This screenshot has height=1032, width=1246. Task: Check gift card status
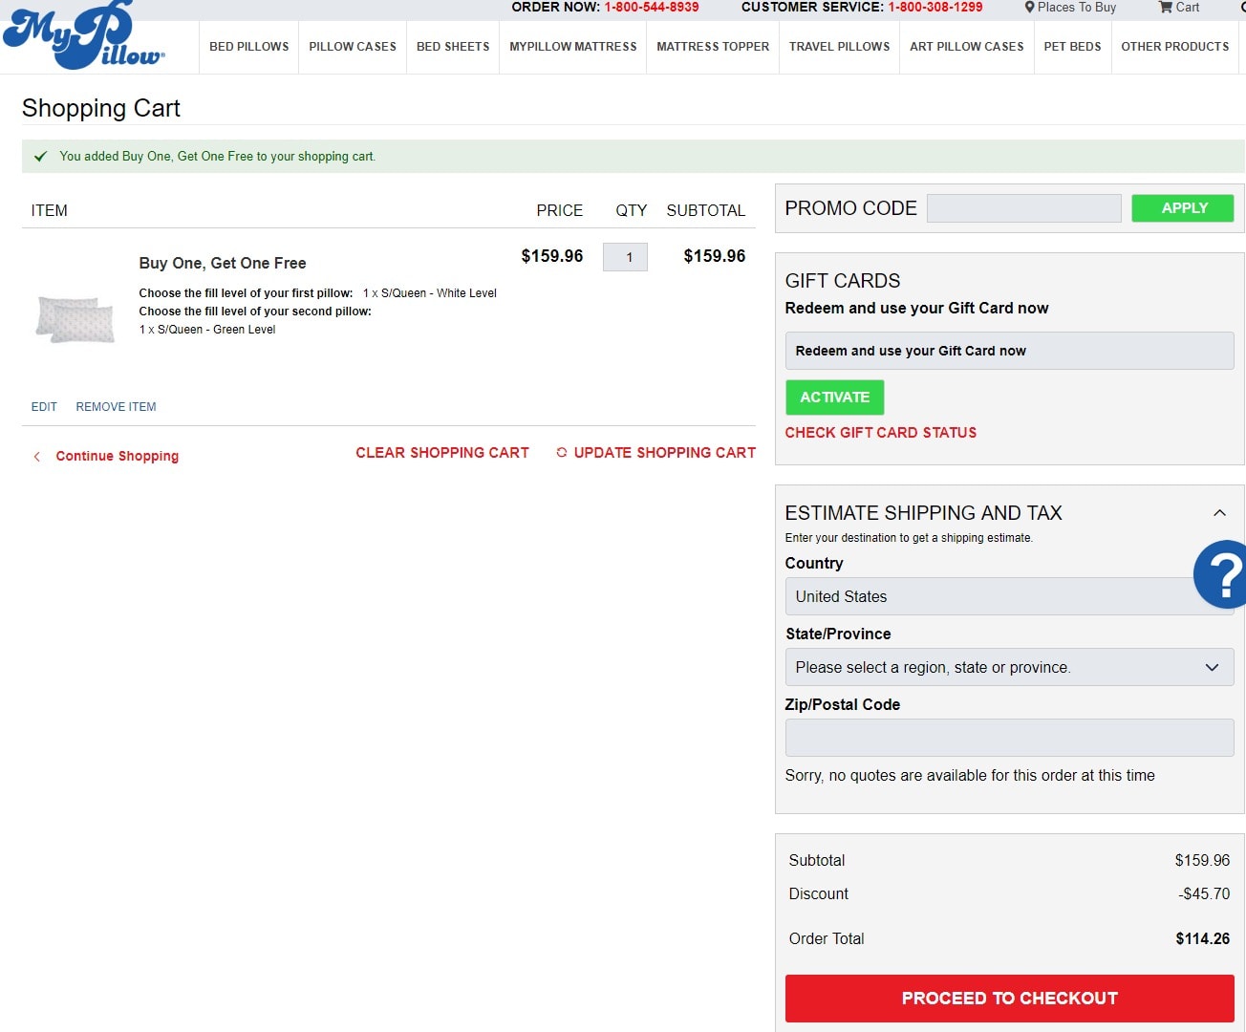pyautogui.click(x=881, y=433)
